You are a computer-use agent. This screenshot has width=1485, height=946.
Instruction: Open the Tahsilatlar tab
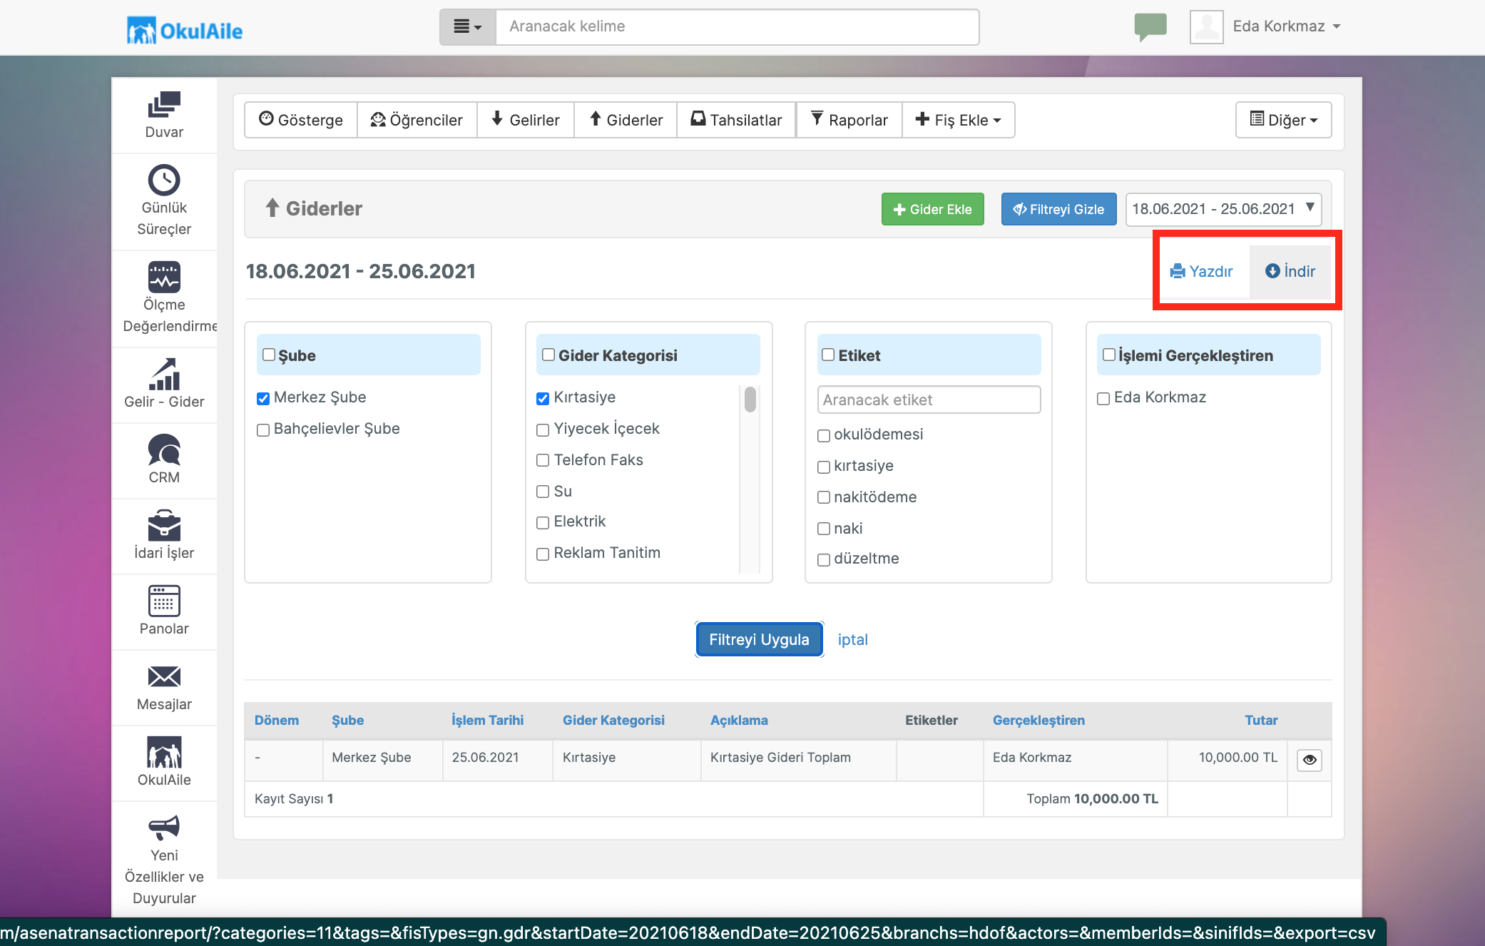[736, 120]
